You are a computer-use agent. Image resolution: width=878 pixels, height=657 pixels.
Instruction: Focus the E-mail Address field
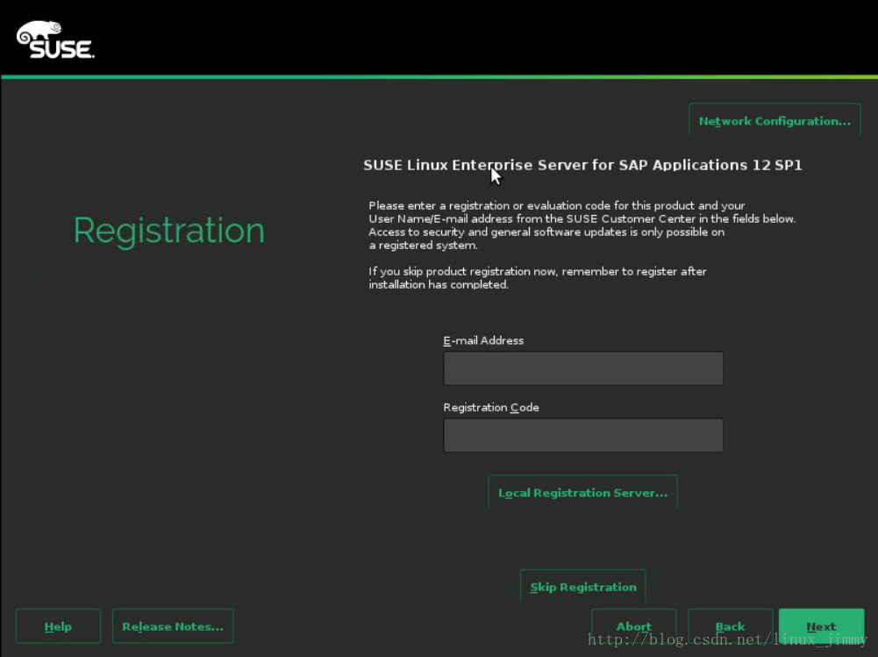point(583,368)
